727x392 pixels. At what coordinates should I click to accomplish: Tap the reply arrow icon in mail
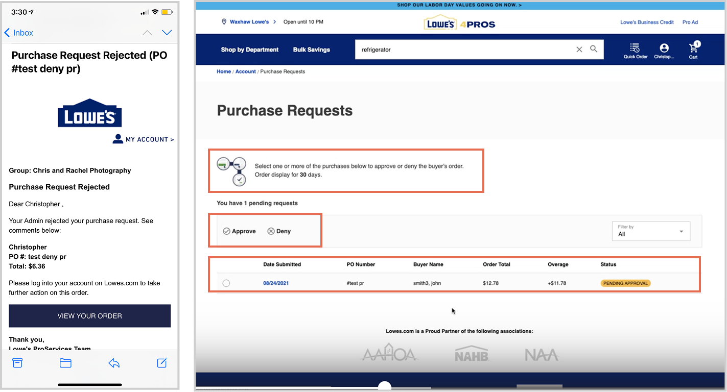pos(114,363)
